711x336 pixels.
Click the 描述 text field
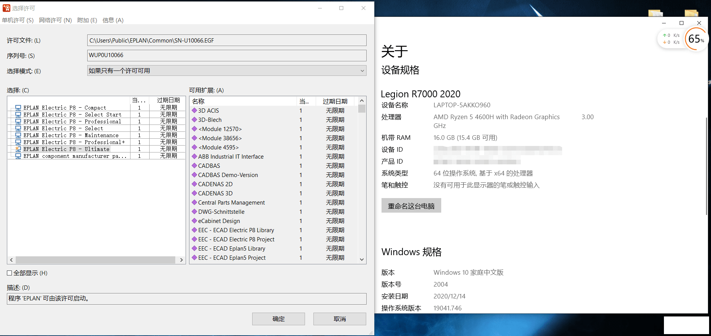click(x=187, y=298)
